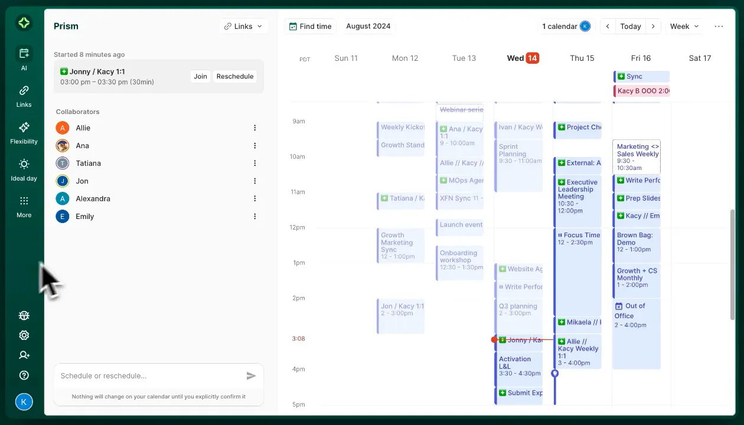Expand the Links dropdown next to Prism
The width and height of the screenshot is (744, 425).
click(x=243, y=27)
